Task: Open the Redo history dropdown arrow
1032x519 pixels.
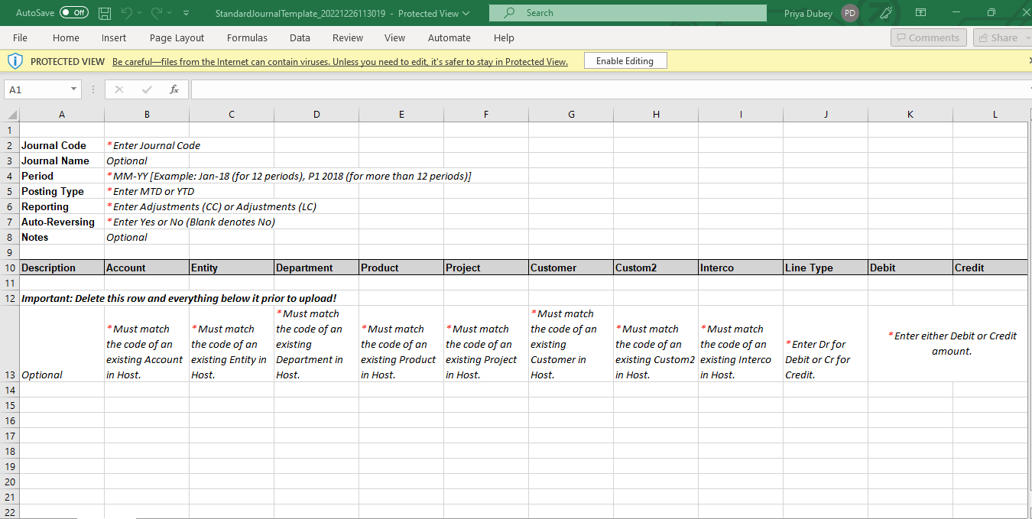Action: click(x=167, y=13)
